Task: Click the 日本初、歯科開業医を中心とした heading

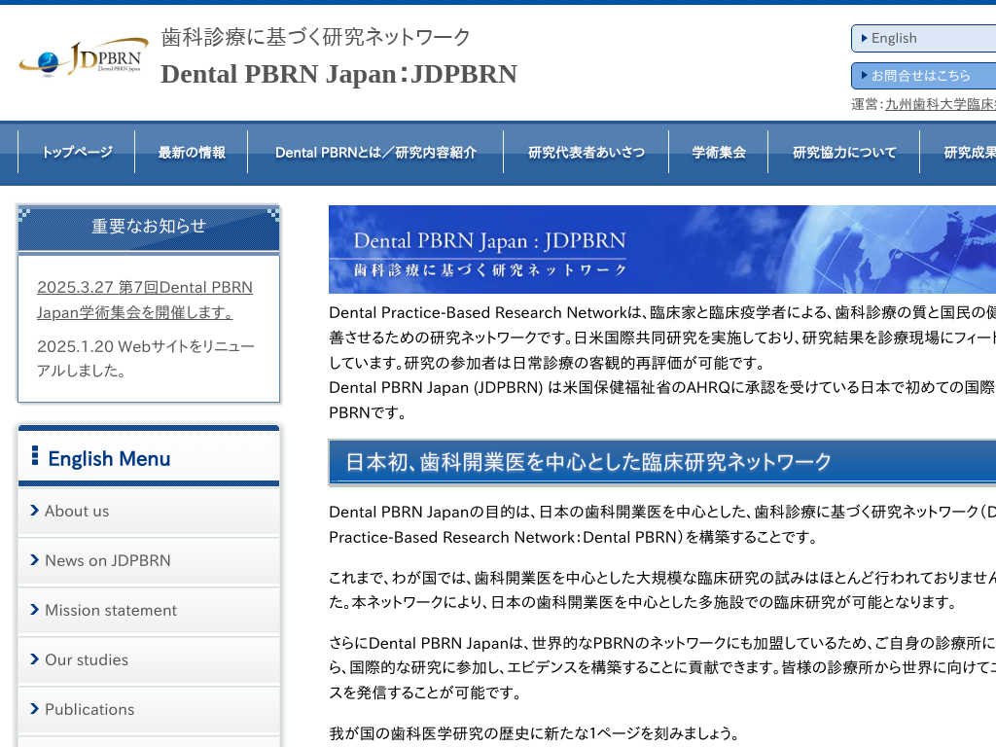Action: 588,462
